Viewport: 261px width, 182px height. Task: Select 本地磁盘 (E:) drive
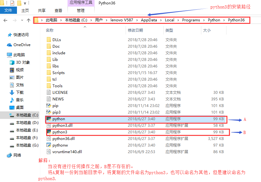[24, 130]
